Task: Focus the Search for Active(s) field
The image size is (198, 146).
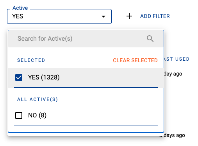Action: click(x=86, y=39)
